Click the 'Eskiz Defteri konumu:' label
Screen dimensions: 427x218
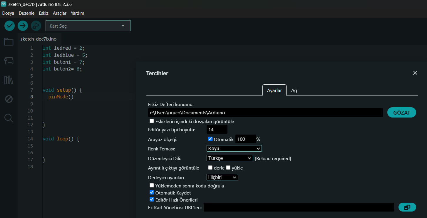coord(171,104)
